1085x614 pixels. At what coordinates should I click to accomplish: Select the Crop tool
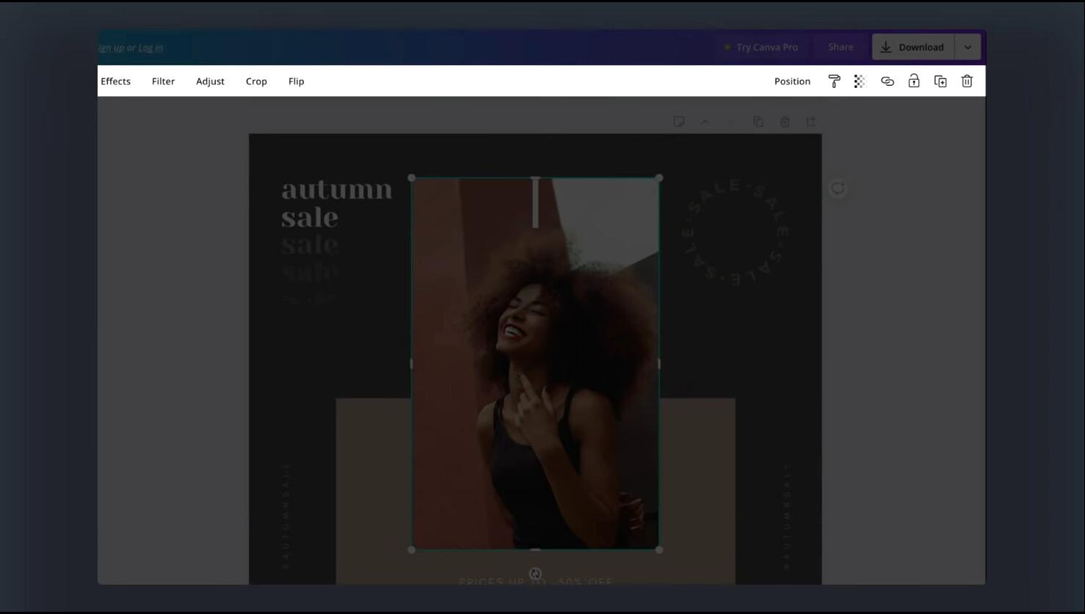[256, 81]
